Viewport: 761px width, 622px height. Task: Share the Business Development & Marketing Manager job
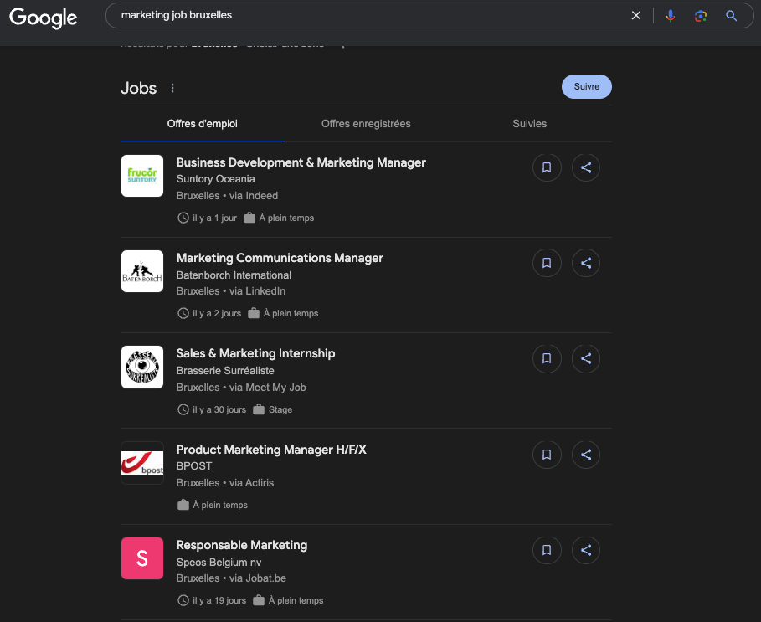click(586, 167)
